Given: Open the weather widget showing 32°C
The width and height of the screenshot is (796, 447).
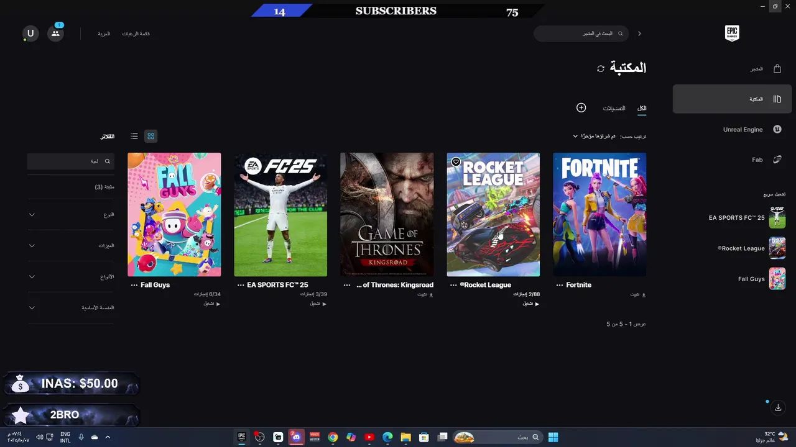Looking at the screenshot, I should pos(771,437).
